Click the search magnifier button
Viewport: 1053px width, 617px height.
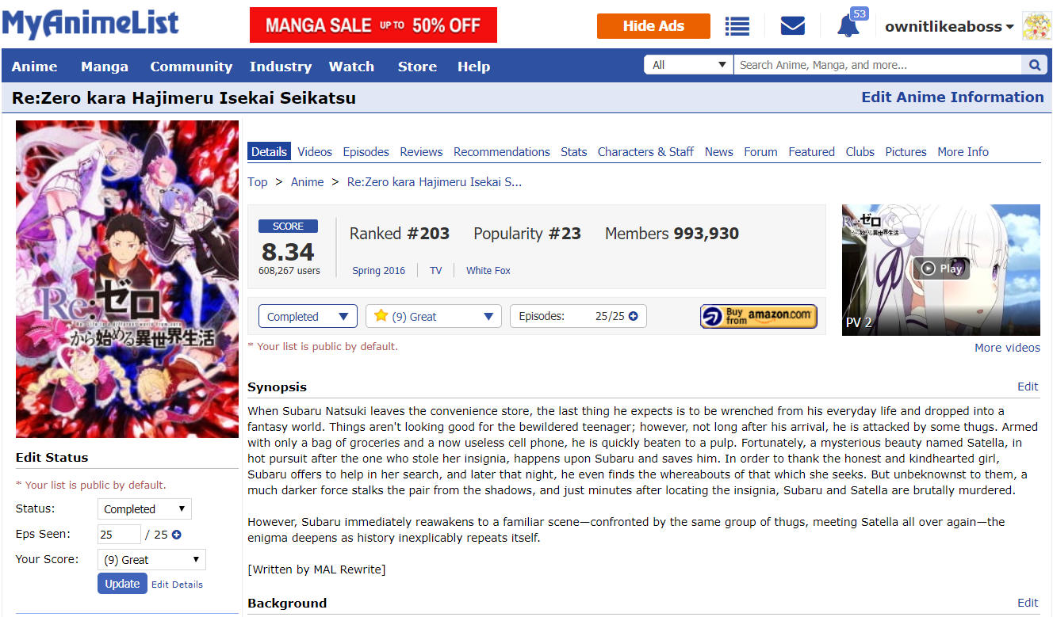tap(1034, 65)
